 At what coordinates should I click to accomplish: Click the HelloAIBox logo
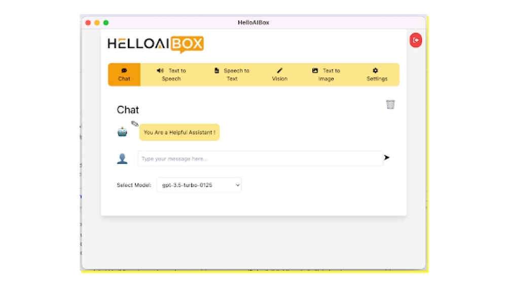point(156,44)
